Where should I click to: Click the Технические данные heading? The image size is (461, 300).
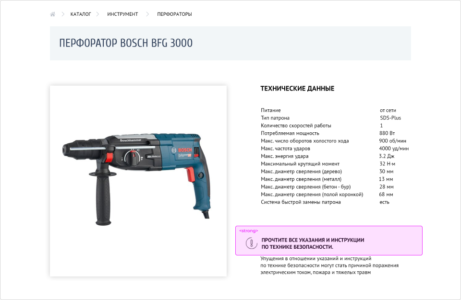(x=297, y=89)
